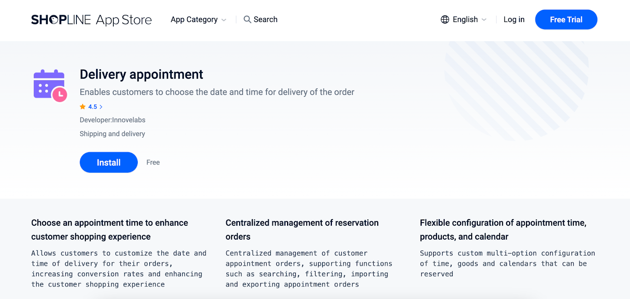Click the Log in link
This screenshot has height=299, width=630.
pos(514,20)
